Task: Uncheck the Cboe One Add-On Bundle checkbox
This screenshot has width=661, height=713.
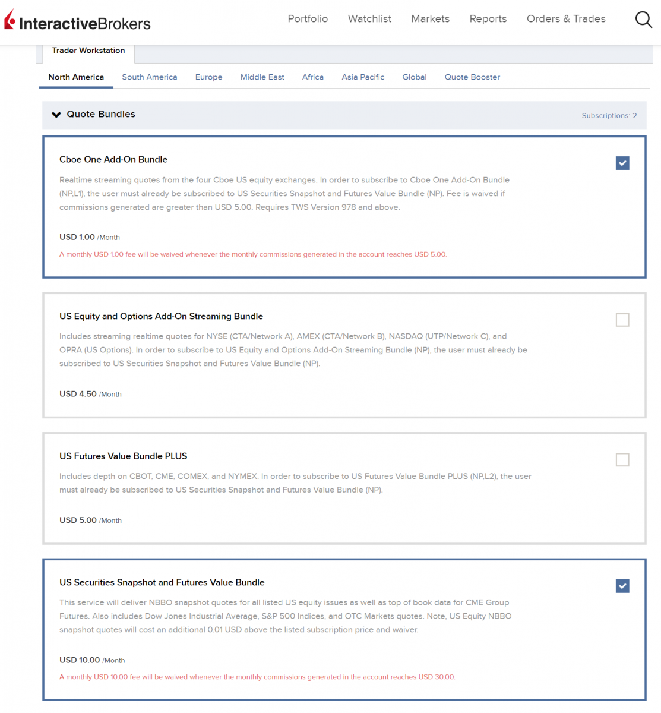Action: [622, 163]
